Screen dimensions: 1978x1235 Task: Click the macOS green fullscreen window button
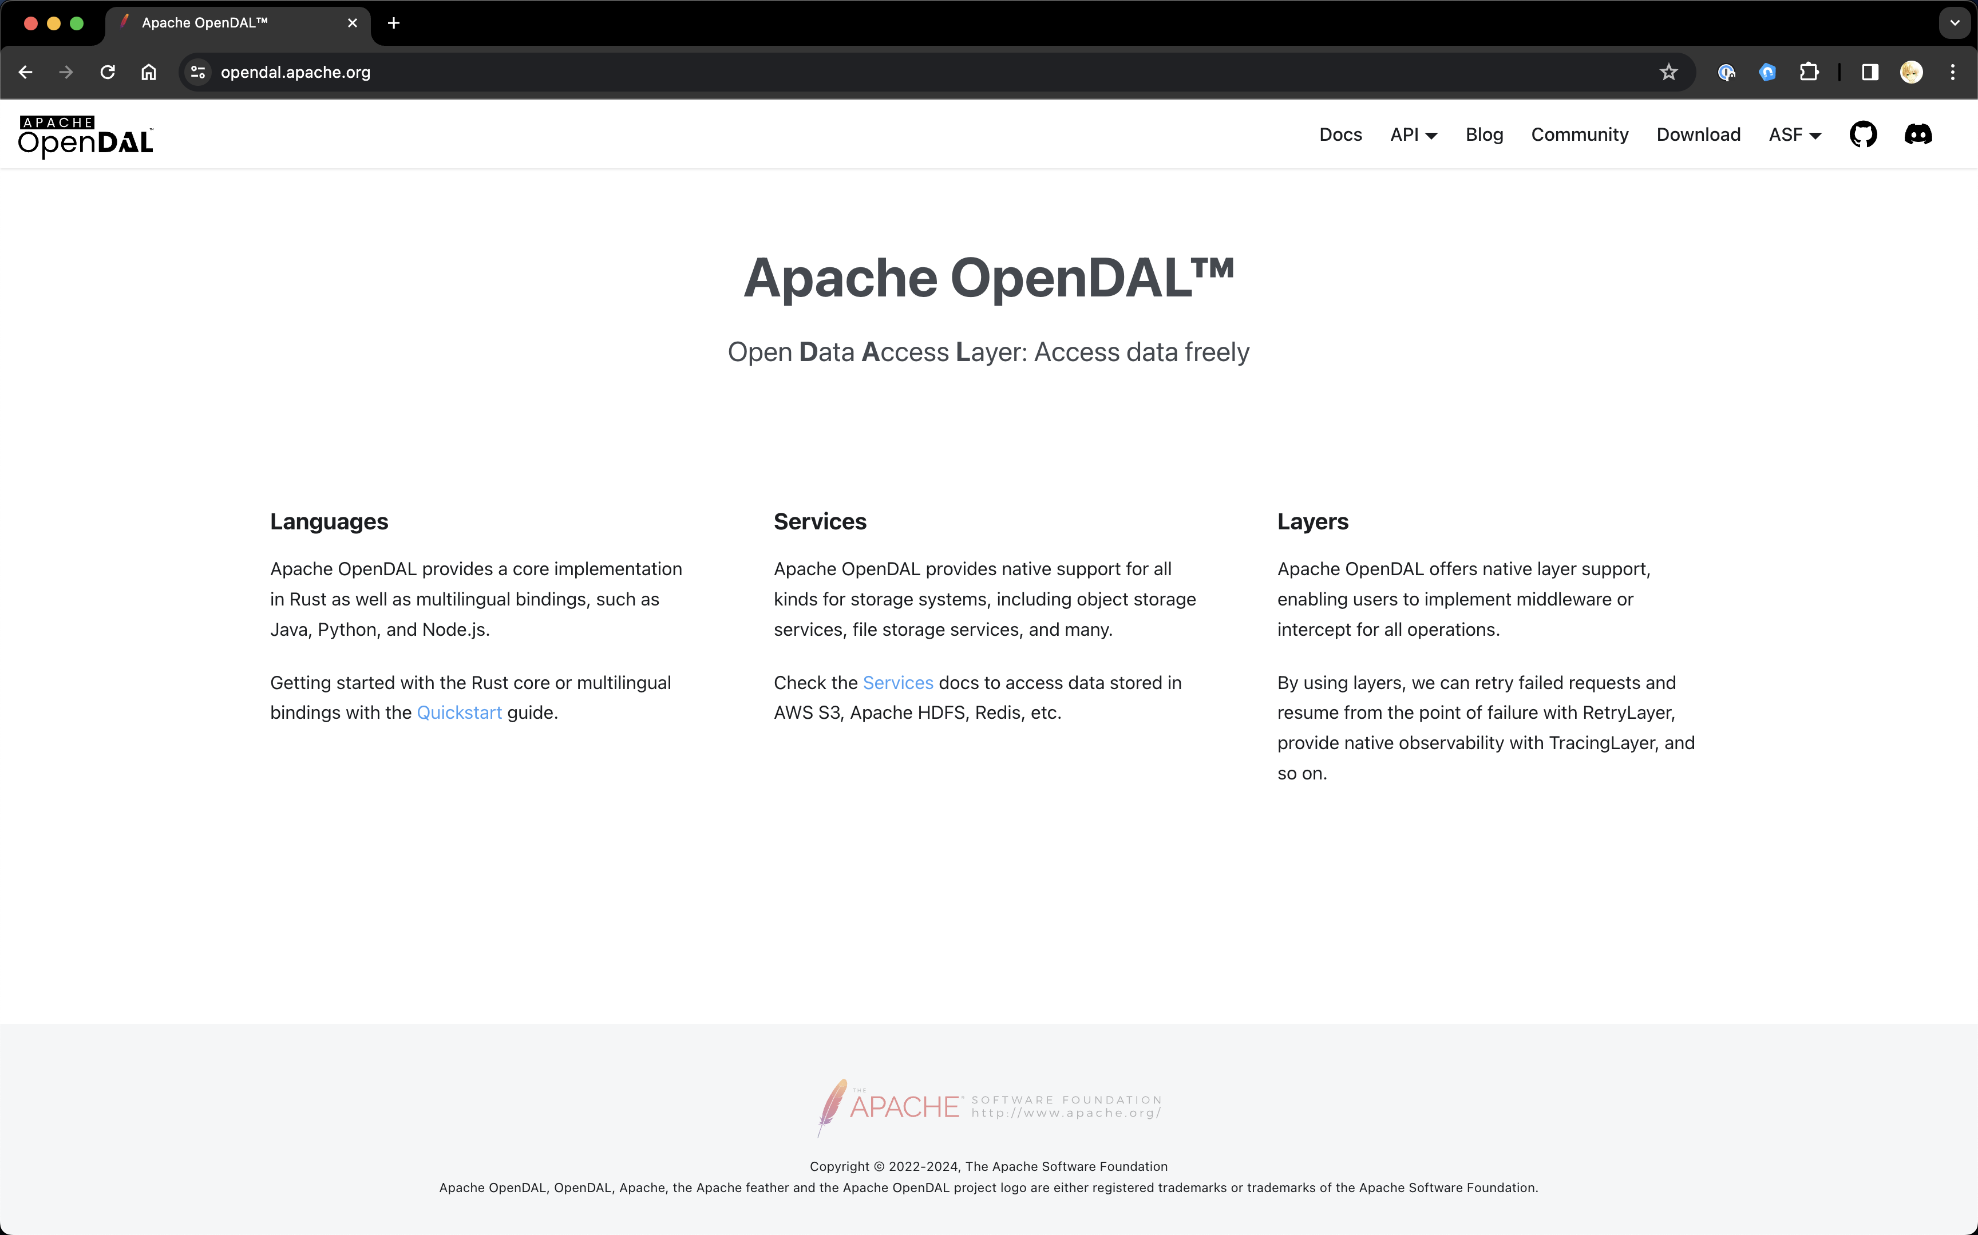(77, 23)
